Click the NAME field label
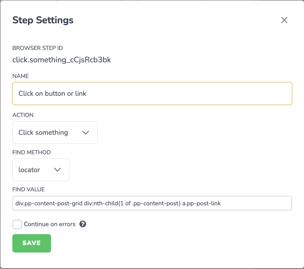Image resolution: width=304 pixels, height=269 pixels. (21, 76)
